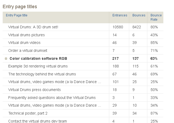Select video games mode row with 29 entrances
This screenshot has height=123, width=174.
[x=83, y=105]
